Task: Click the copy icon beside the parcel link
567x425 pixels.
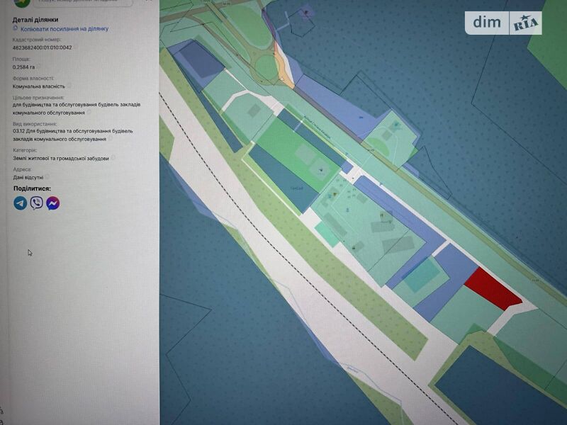Action: 16,29
